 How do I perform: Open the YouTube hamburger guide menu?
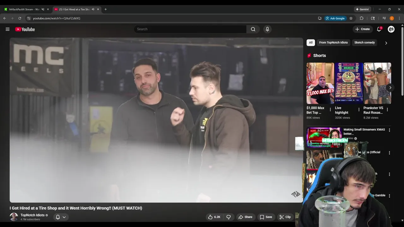tap(8, 29)
